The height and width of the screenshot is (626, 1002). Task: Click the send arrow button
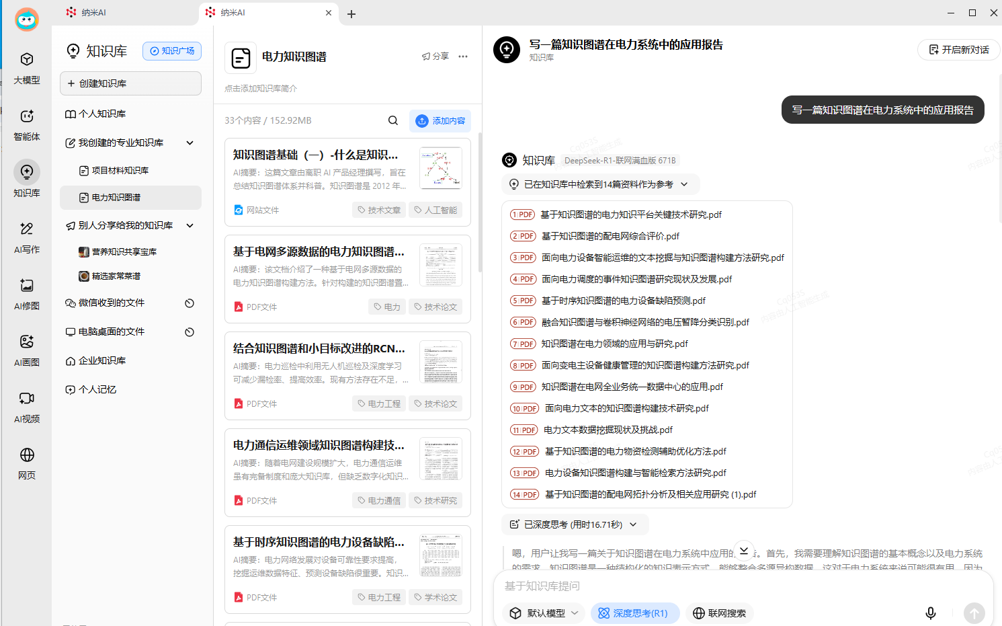pos(974,613)
